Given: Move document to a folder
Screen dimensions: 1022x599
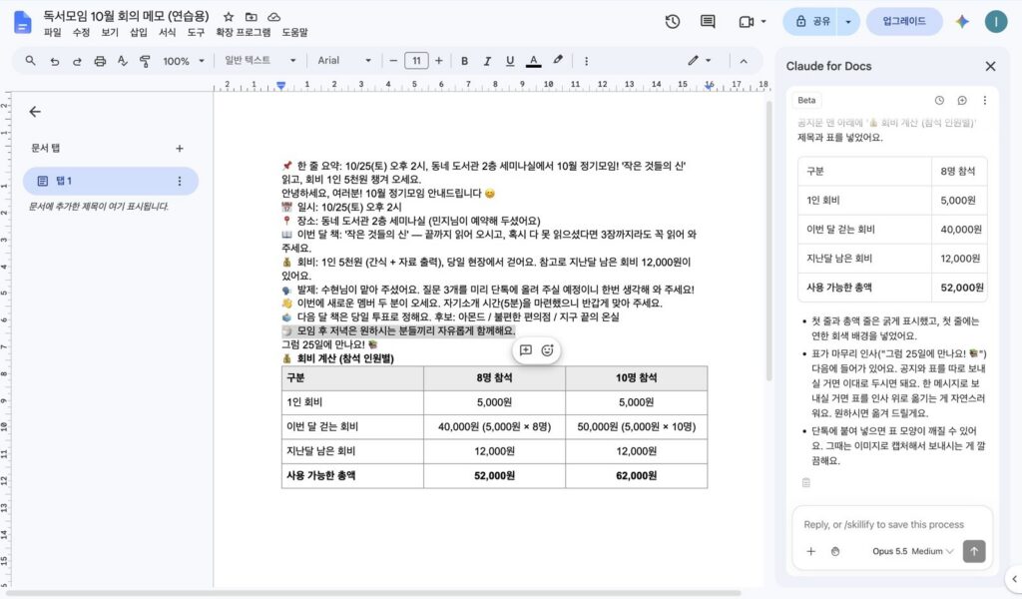Looking at the screenshot, I should [x=251, y=17].
